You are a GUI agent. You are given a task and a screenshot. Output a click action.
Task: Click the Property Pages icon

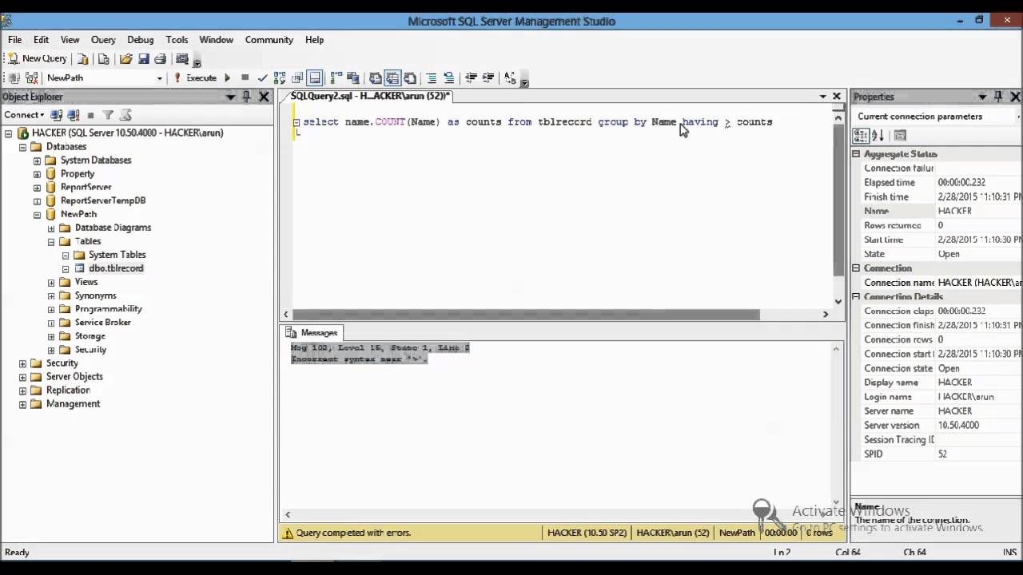click(x=900, y=135)
